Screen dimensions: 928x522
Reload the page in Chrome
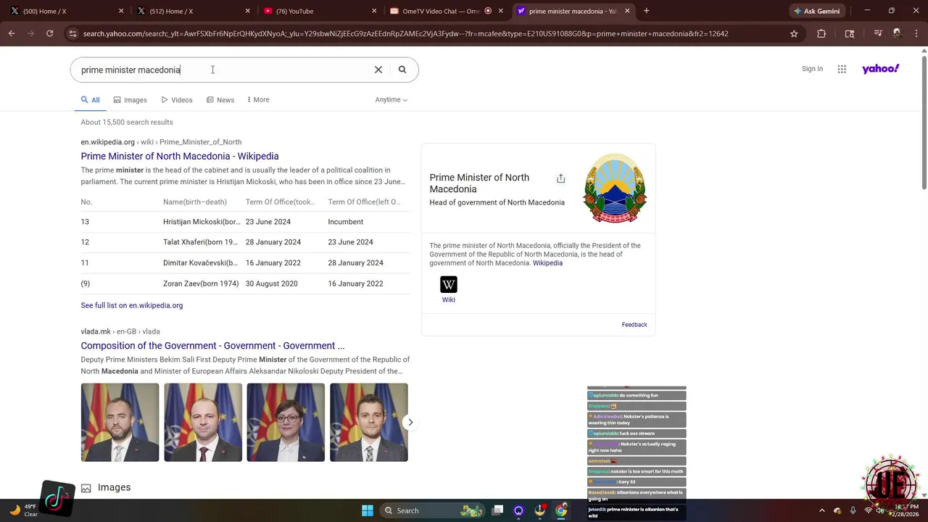[x=49, y=33]
